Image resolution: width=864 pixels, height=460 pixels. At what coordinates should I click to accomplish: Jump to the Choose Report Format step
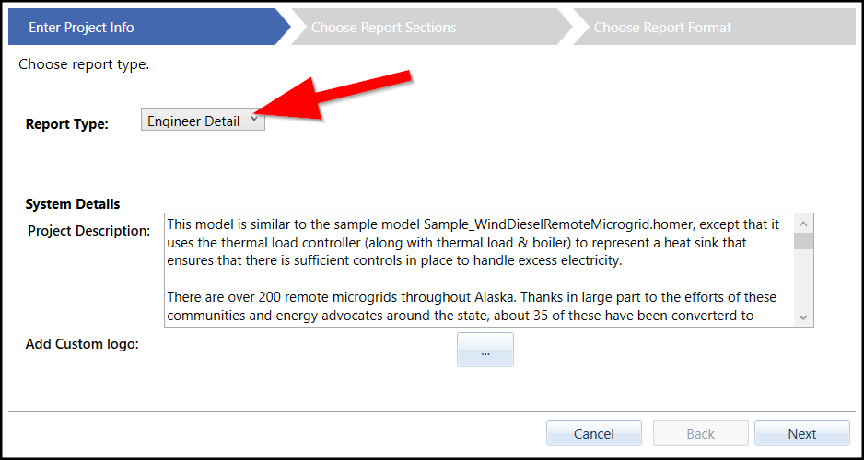tap(662, 27)
